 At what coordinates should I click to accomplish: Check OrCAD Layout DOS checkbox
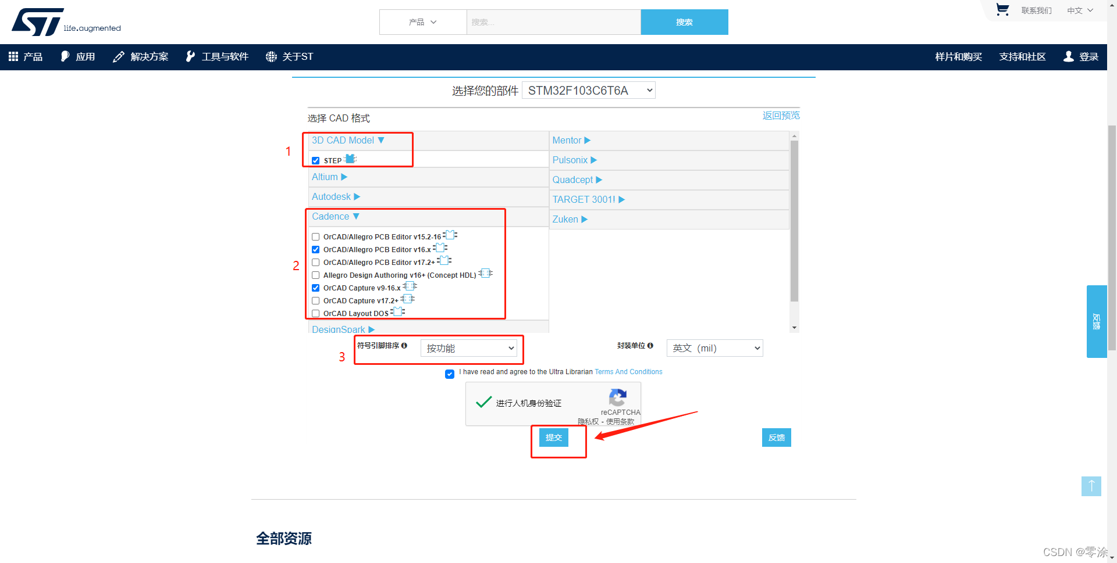(315, 314)
